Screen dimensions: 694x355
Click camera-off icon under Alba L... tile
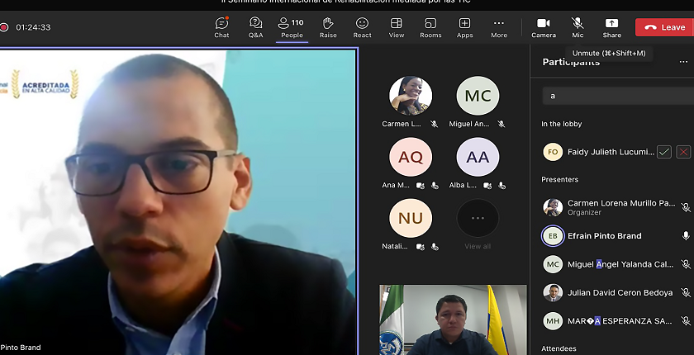coord(487,186)
